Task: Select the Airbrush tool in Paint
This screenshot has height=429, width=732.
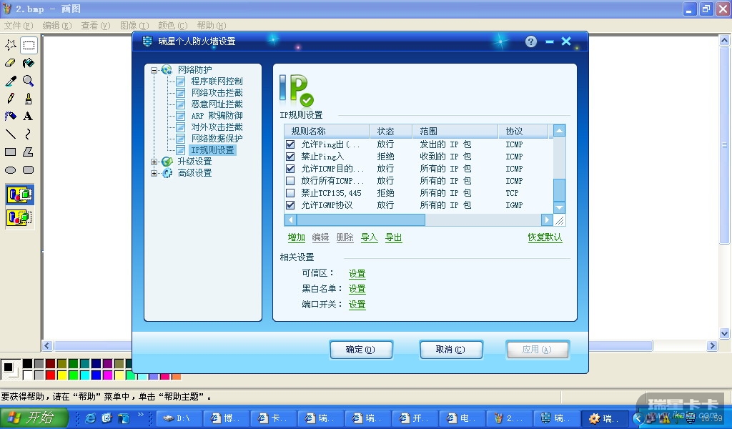Action: tap(11, 117)
